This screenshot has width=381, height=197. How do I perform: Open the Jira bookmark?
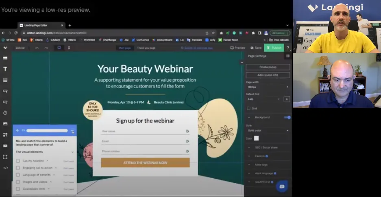point(124,40)
